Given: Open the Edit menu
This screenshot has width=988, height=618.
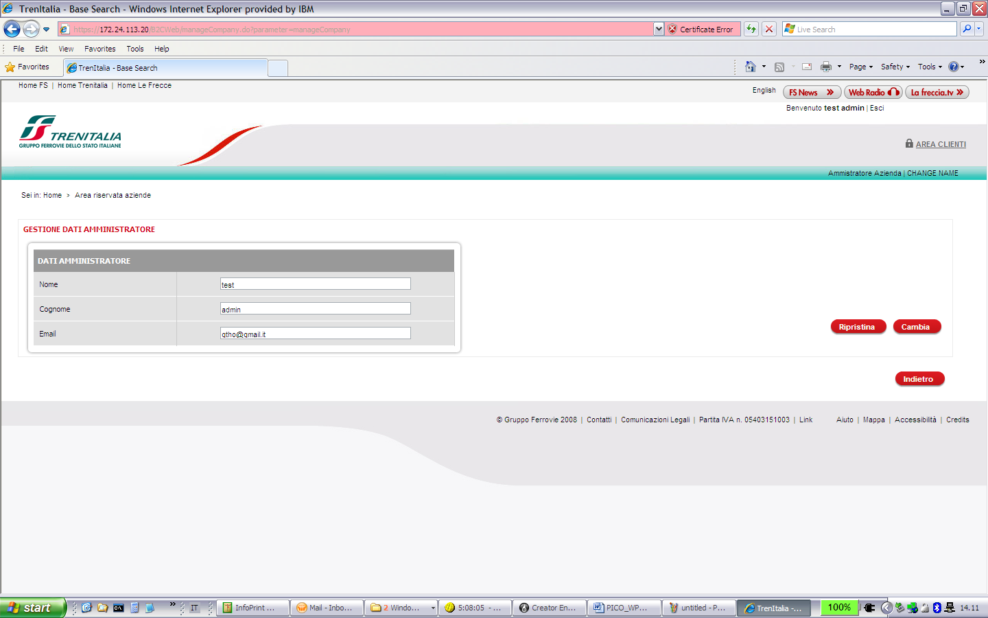Looking at the screenshot, I should pos(41,49).
